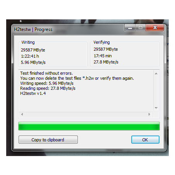Click the 'Writing speed: 5.96 MByte/s' log line

click(x=47, y=83)
